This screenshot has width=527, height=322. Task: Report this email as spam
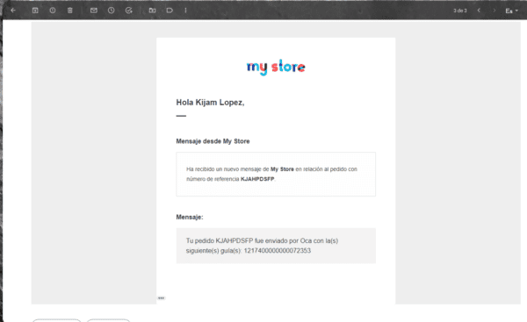coord(53,11)
